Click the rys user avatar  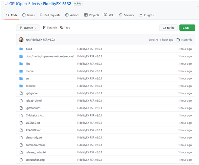tap(21, 40)
